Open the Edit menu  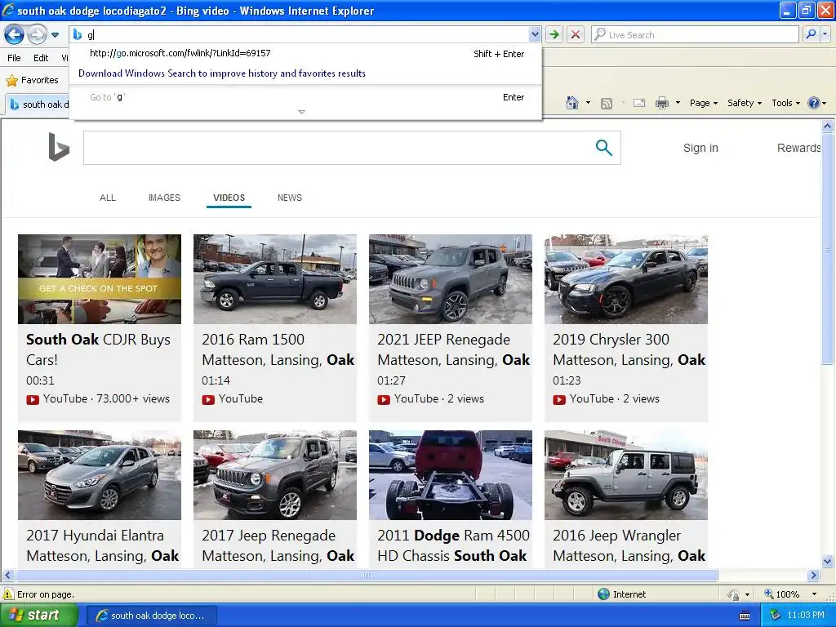coord(41,58)
